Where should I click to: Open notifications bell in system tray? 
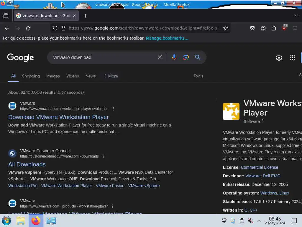click(x=224, y=220)
